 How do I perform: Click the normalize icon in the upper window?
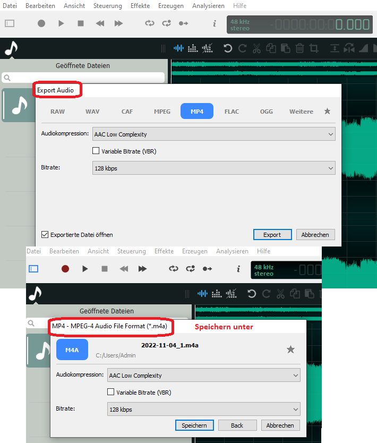[x=335, y=48]
